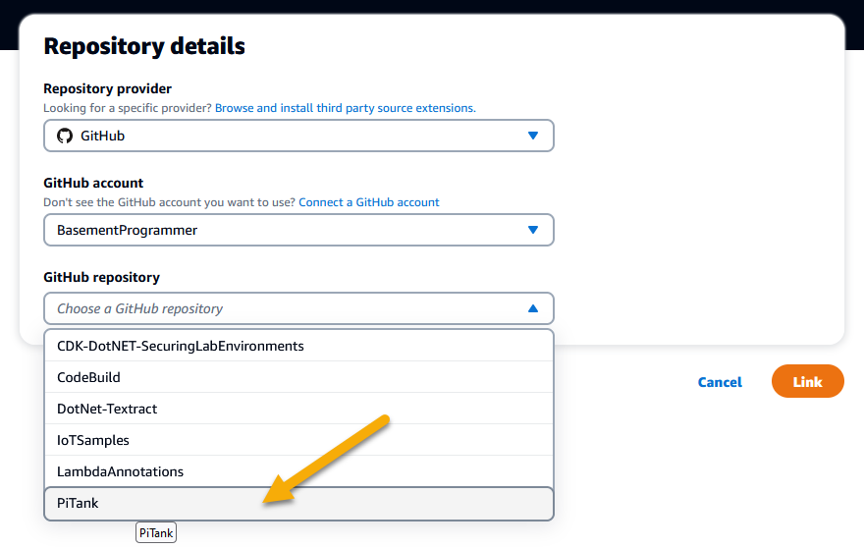The width and height of the screenshot is (864, 549).
Task: Click the PiTank tooltip label
Action: click(156, 533)
